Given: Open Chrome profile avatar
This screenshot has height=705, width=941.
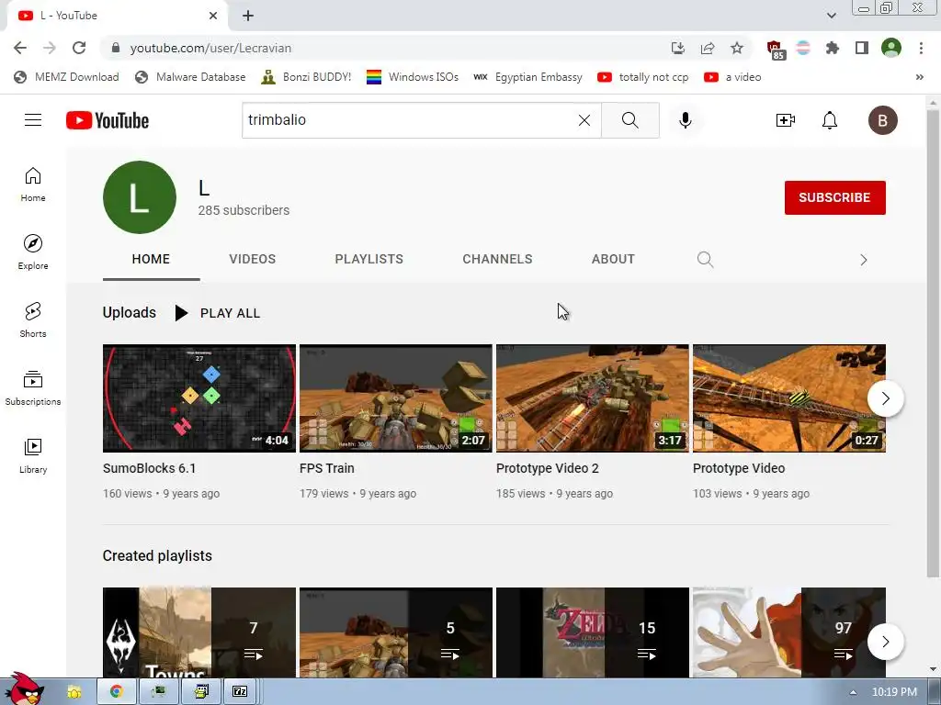Looking at the screenshot, I should pos(891,48).
